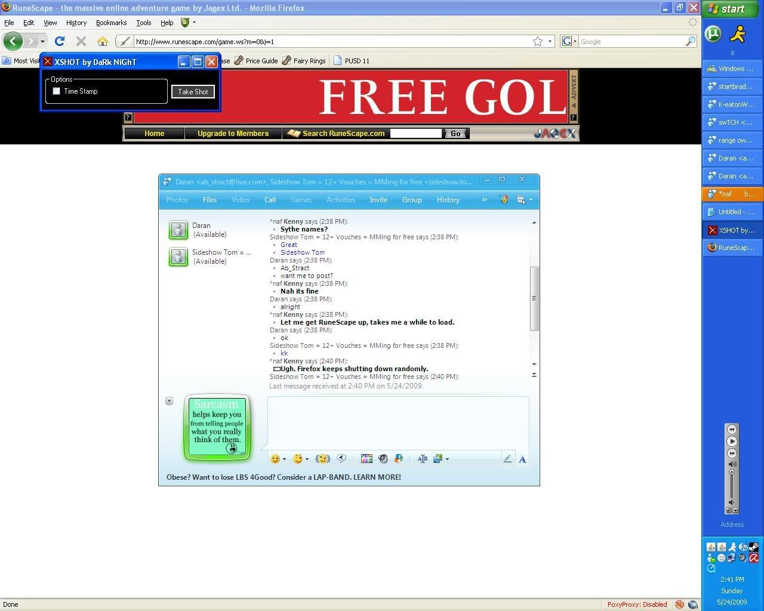Skip to previous track on mini player

732,430
